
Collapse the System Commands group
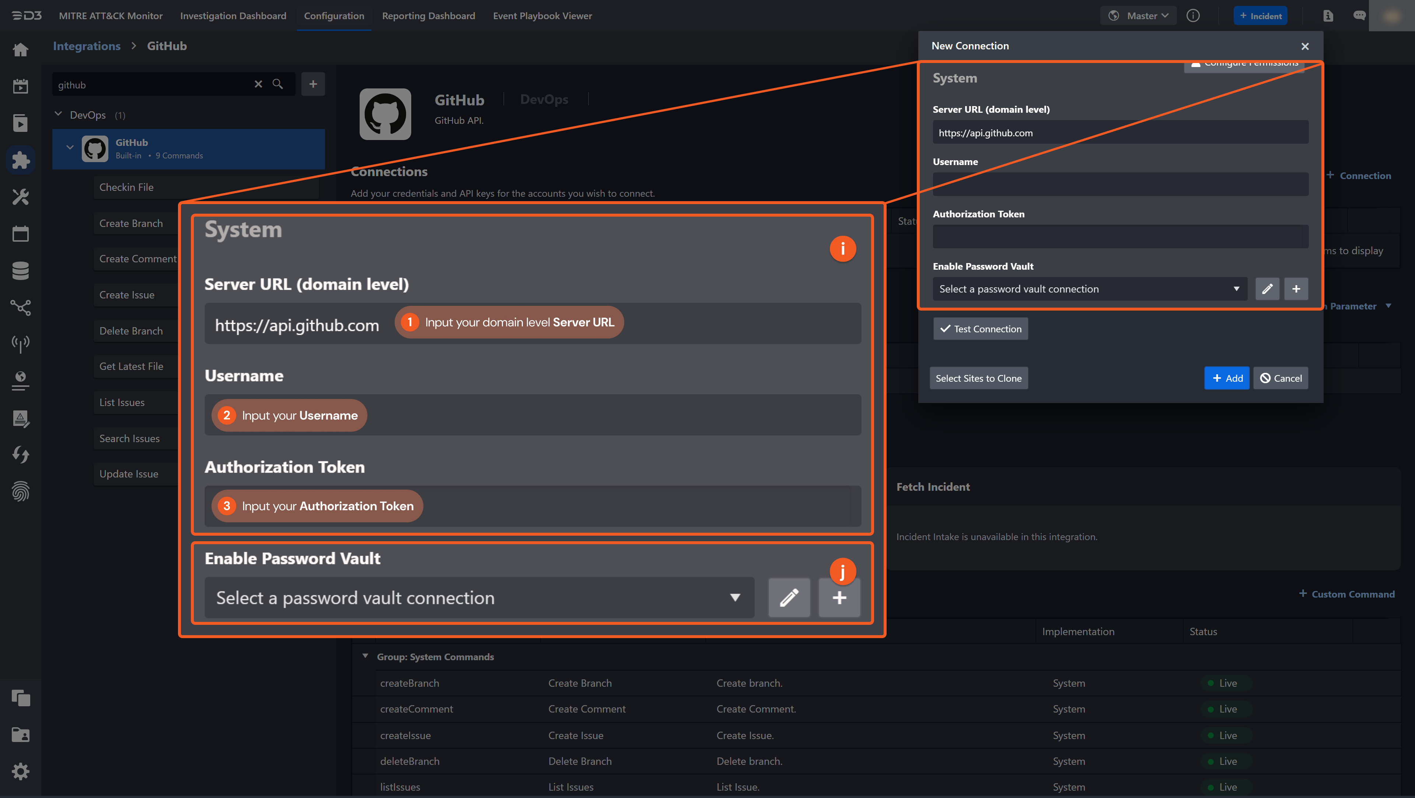365,656
